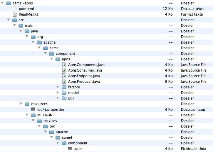Select the ApnsProducer.java file name
213x152 pixels.
84,81
